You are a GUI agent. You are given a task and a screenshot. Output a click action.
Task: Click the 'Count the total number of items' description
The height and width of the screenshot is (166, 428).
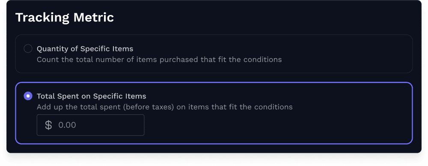point(159,59)
